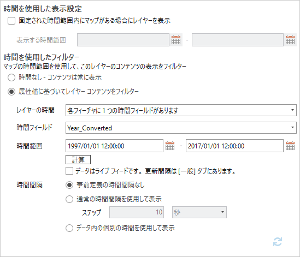300x257 pixels.
Task: Click the end time field 2017/01/01 12:00:00
Action: [x=234, y=146]
